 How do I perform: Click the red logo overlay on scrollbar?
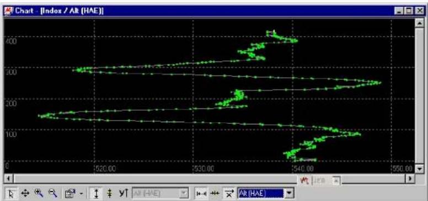point(304,180)
